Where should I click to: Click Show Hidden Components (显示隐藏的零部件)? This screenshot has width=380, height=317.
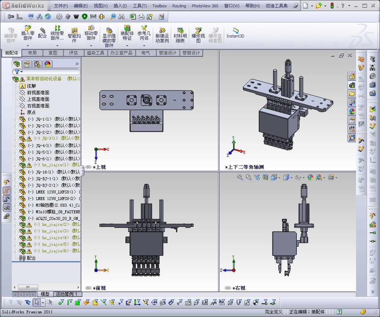(x=109, y=38)
